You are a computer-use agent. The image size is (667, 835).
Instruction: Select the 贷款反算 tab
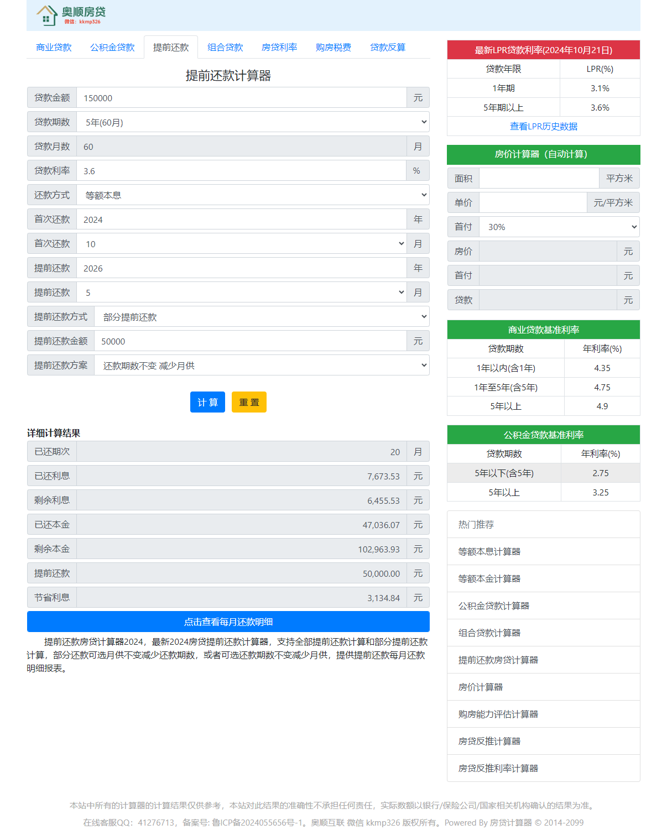387,48
